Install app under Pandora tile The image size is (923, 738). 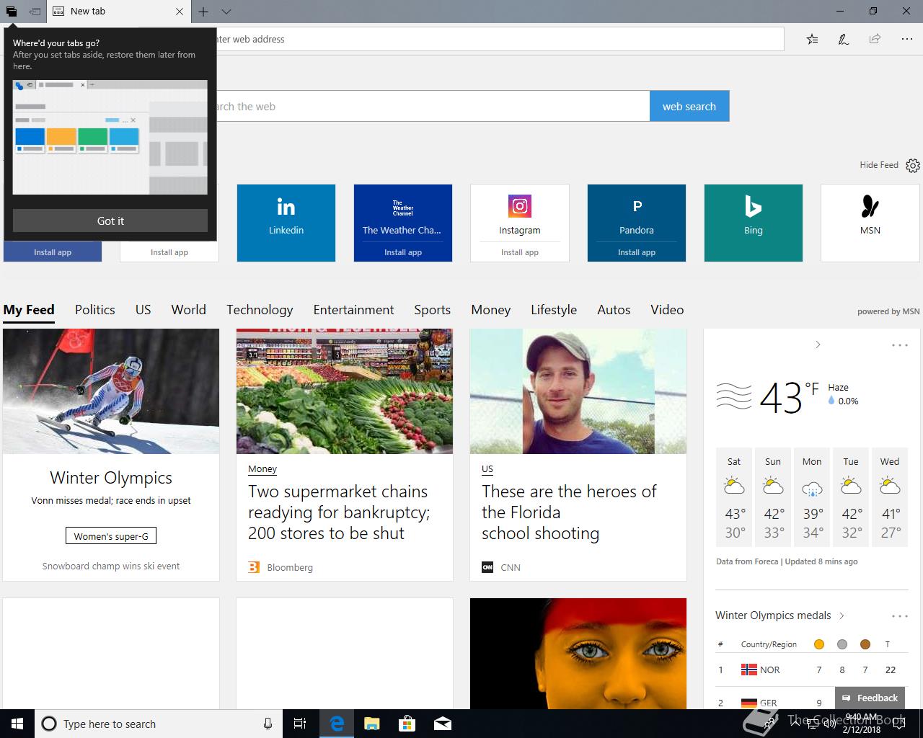pos(637,252)
